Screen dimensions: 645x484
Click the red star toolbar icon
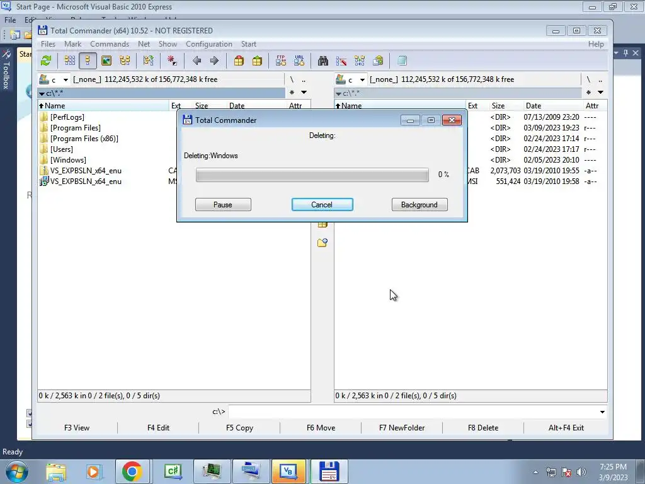point(172,61)
